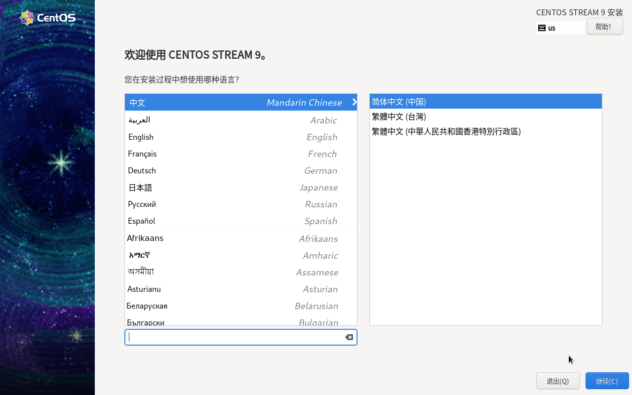This screenshot has width=632, height=395.
Task: Select Español Spanish language row
Action: [241, 221]
